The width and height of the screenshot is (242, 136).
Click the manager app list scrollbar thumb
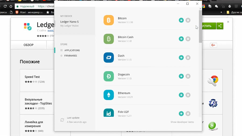[200, 27]
